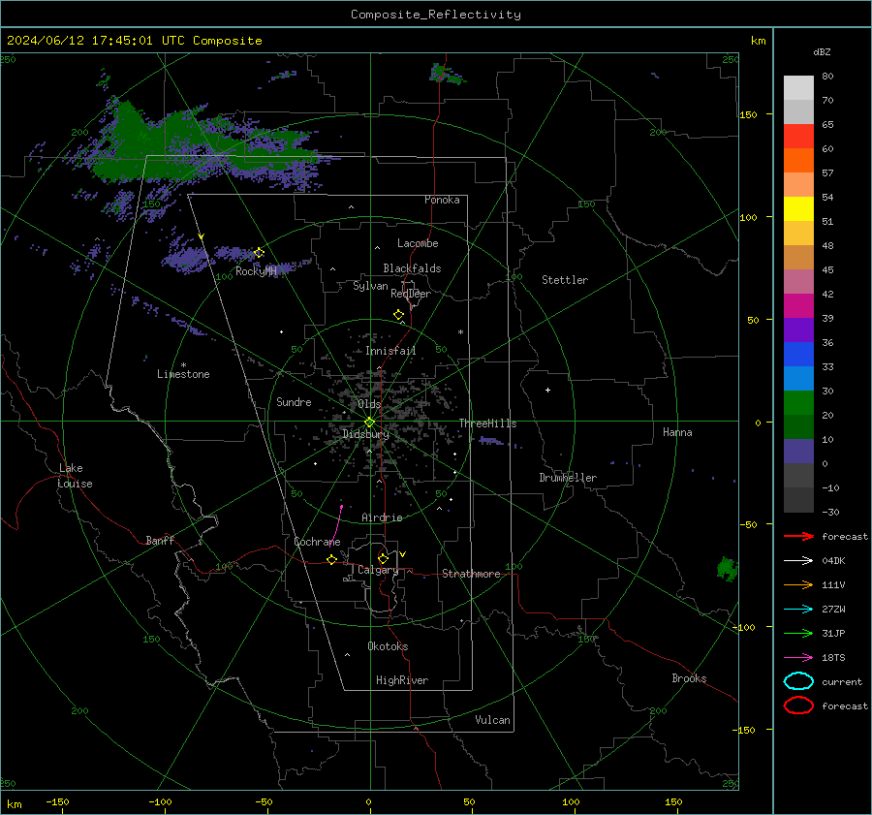Click the yellow radar-site diamond near Didsbury

pos(369,423)
